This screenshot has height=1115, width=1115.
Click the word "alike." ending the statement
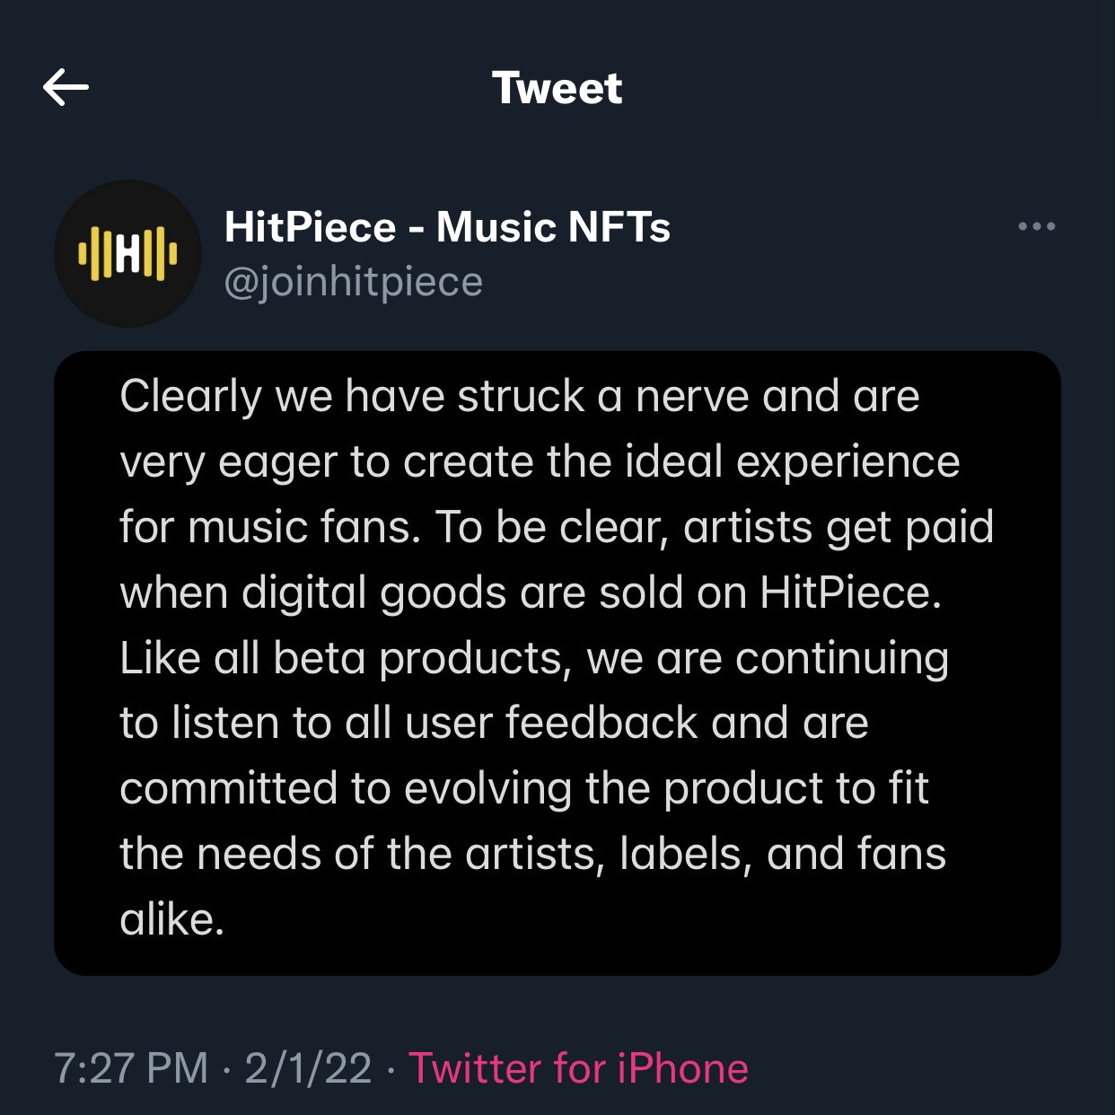(x=171, y=919)
